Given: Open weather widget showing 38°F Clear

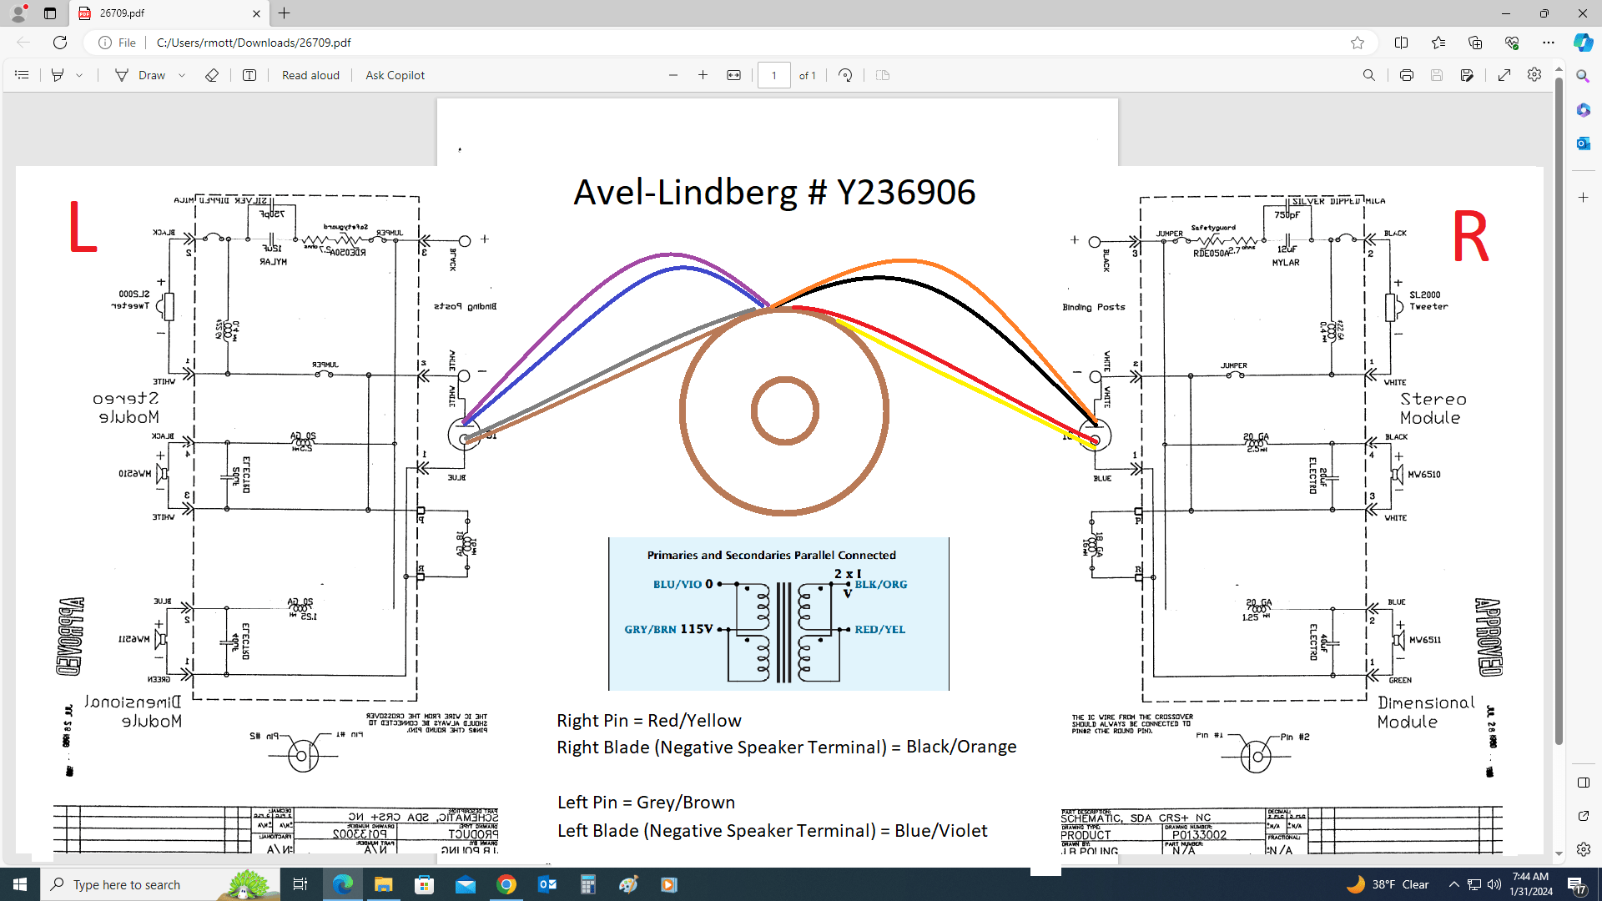Looking at the screenshot, I should pyautogui.click(x=1388, y=884).
